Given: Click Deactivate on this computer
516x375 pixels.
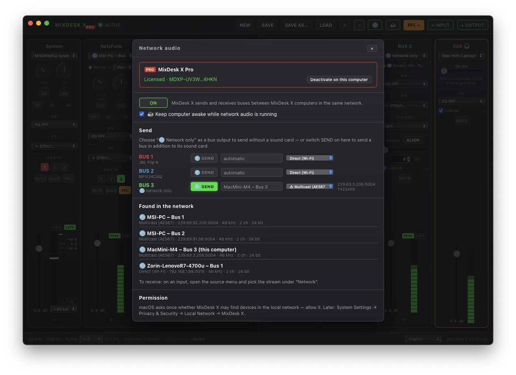Looking at the screenshot, I should click(339, 79).
